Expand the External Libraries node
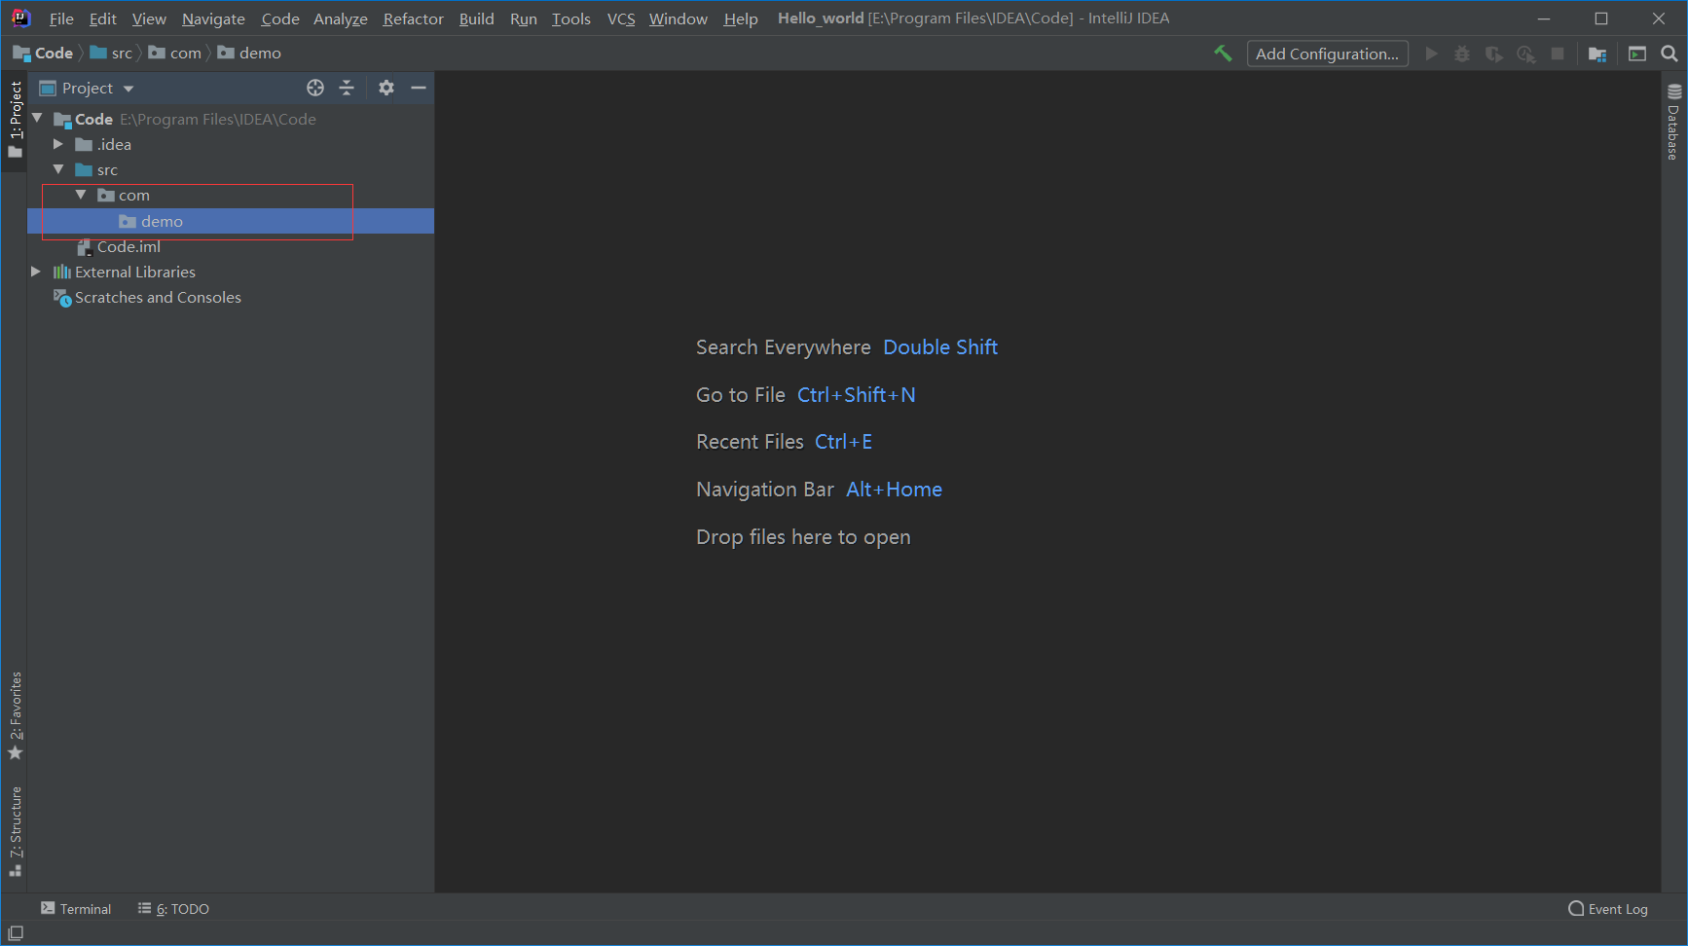This screenshot has height=946, width=1688. (36, 272)
